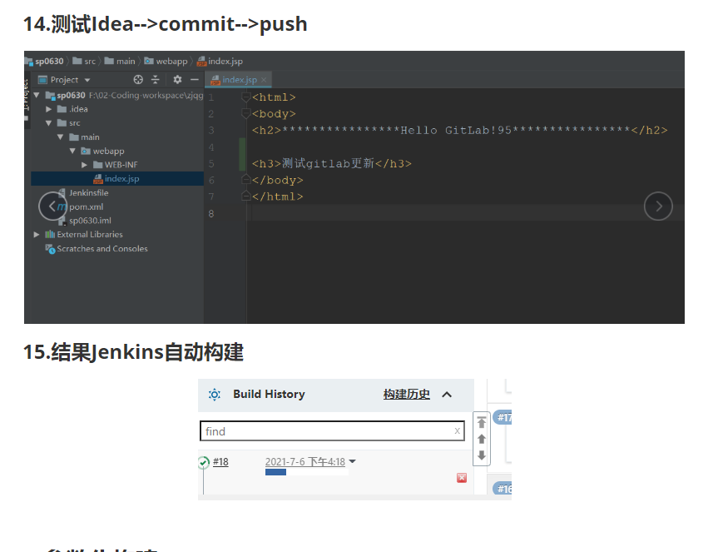Select the .idea folder icon

[62, 109]
